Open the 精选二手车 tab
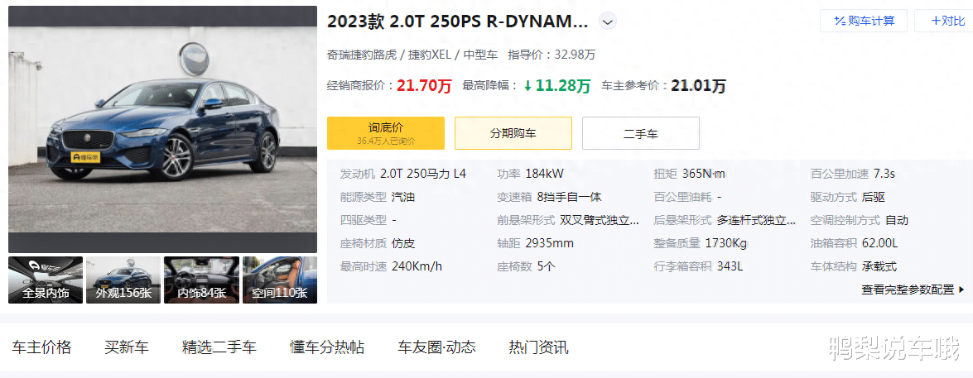Image resolution: width=973 pixels, height=378 pixels. pos(219,347)
